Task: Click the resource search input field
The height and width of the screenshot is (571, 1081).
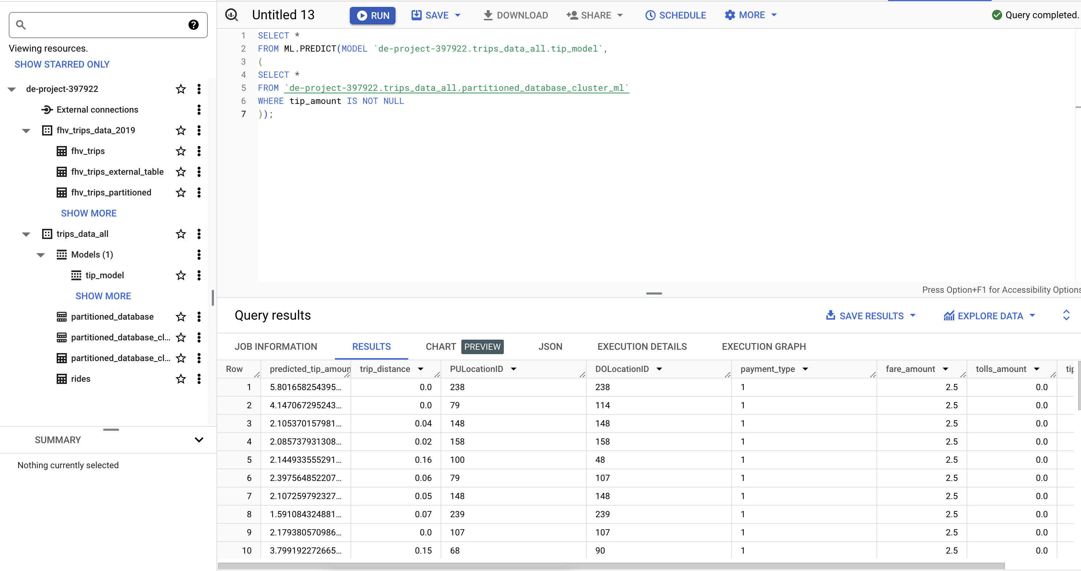Action: click(x=108, y=25)
